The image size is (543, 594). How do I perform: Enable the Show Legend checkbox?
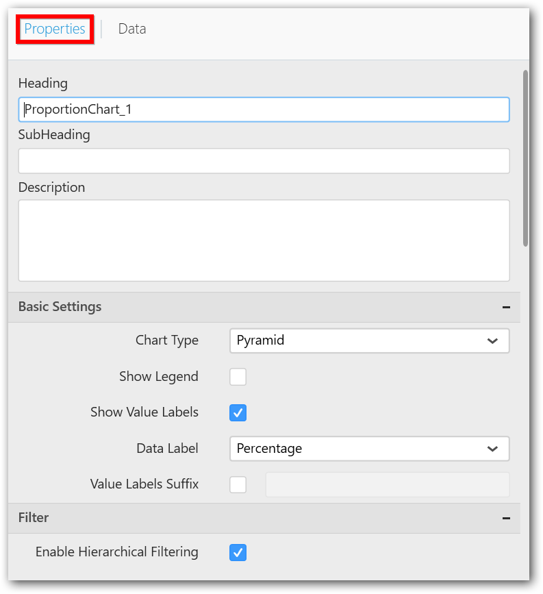[238, 377]
